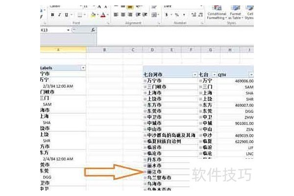Viewport: 294px width, 196px height.
Task: Open the Borders dropdown arrow
Action: [85, 15]
